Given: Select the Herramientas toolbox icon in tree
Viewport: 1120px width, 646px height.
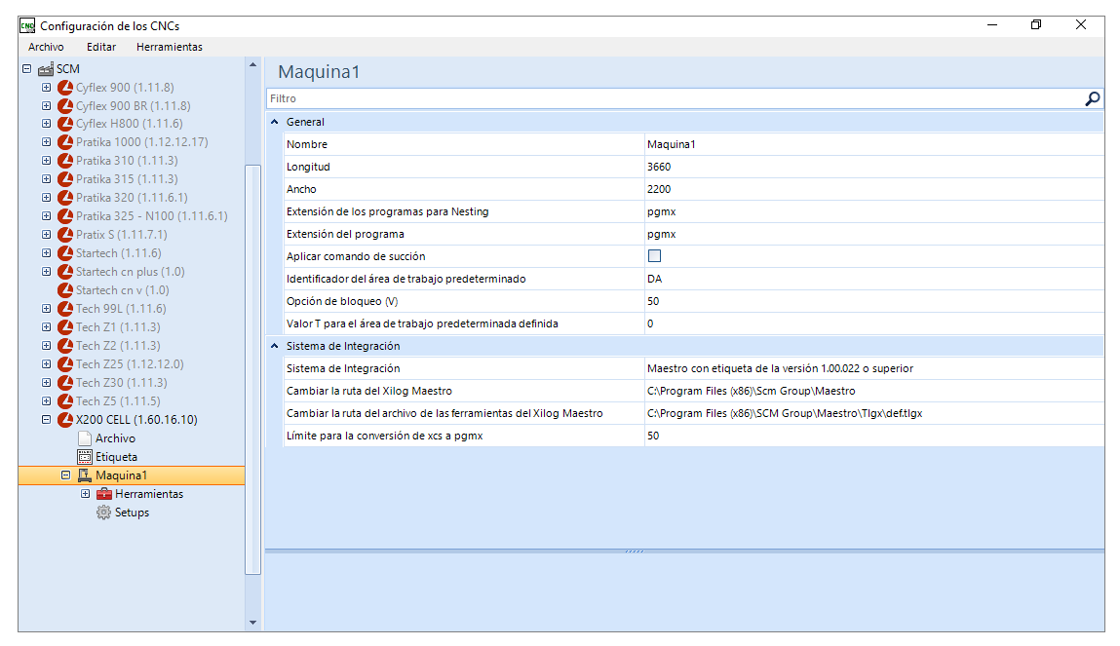Looking at the screenshot, I should [x=104, y=494].
